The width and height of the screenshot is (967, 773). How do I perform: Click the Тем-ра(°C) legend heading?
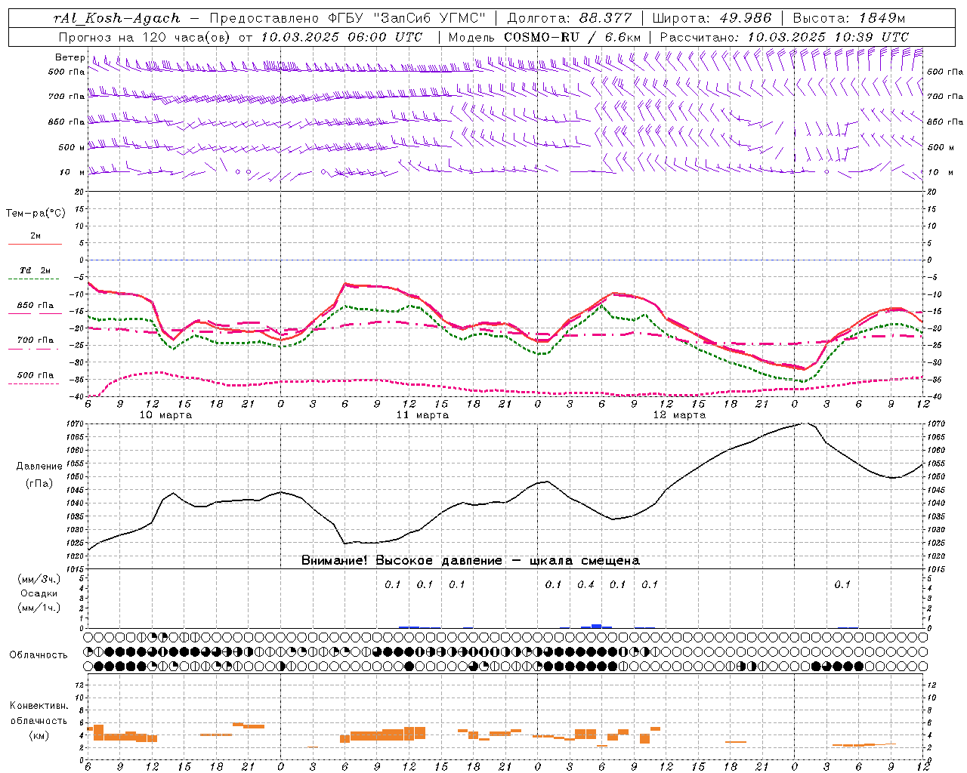click(36, 214)
